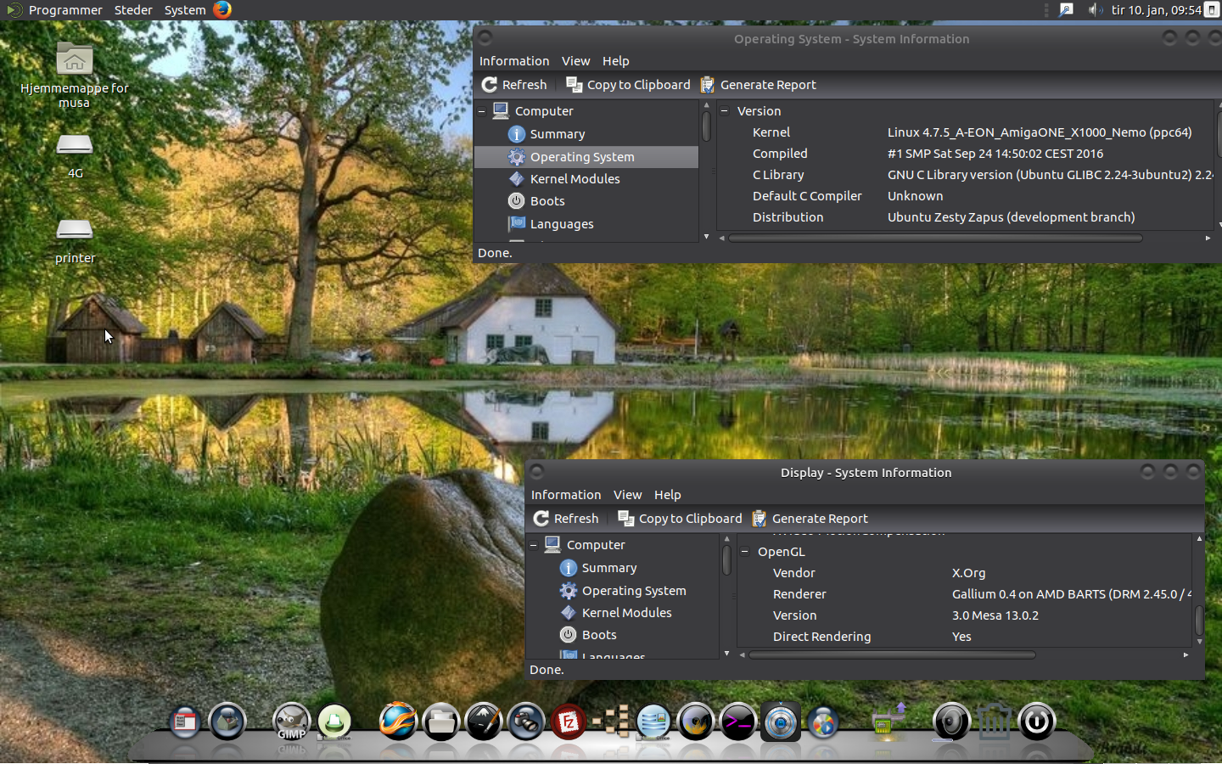The height and width of the screenshot is (764, 1222).
Task: Open View menu in Display window
Action: (x=627, y=495)
